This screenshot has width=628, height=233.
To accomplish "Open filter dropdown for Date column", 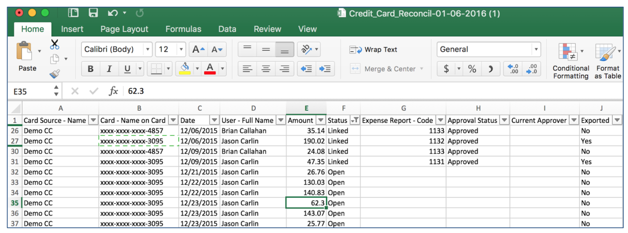I will click(215, 120).
